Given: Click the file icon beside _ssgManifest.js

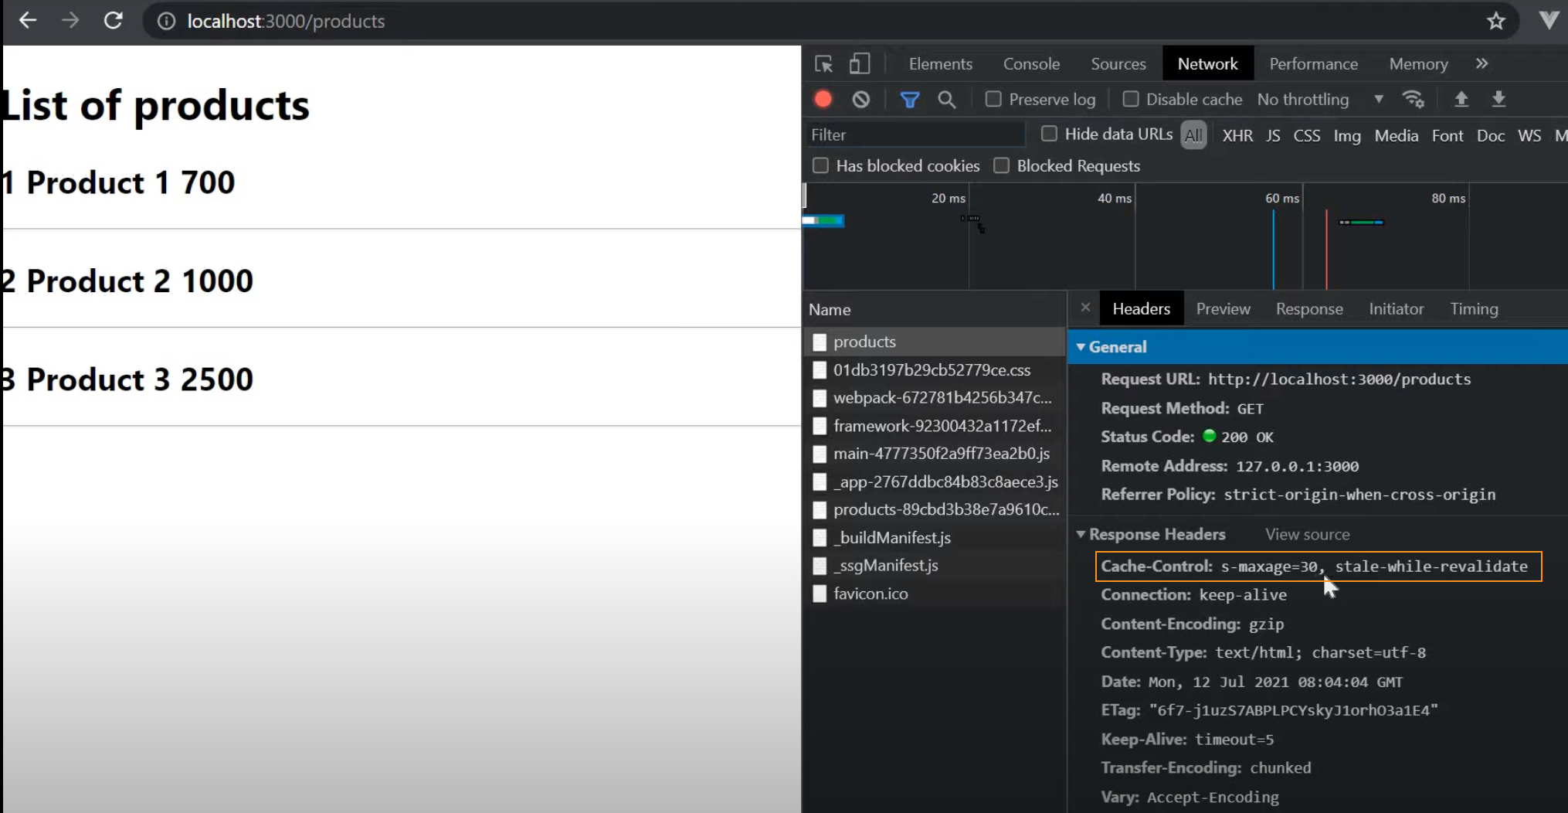Looking at the screenshot, I should (x=820, y=566).
